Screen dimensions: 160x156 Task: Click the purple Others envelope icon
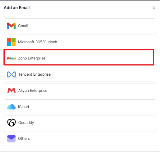point(11,139)
